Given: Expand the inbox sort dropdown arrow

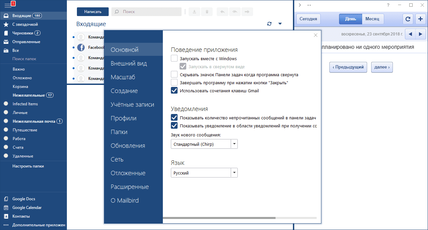Looking at the screenshot, I should [280, 24].
